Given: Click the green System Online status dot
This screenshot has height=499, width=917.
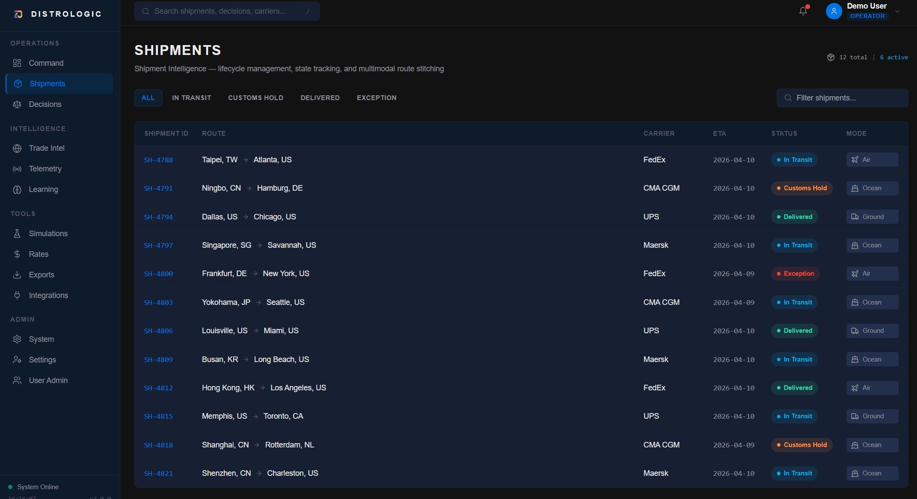Looking at the screenshot, I should point(10,487).
